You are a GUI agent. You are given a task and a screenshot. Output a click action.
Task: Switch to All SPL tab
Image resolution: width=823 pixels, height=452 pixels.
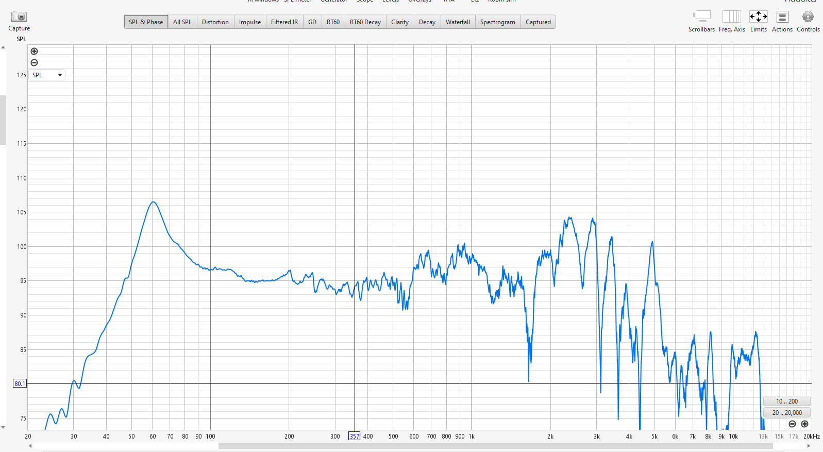182,22
